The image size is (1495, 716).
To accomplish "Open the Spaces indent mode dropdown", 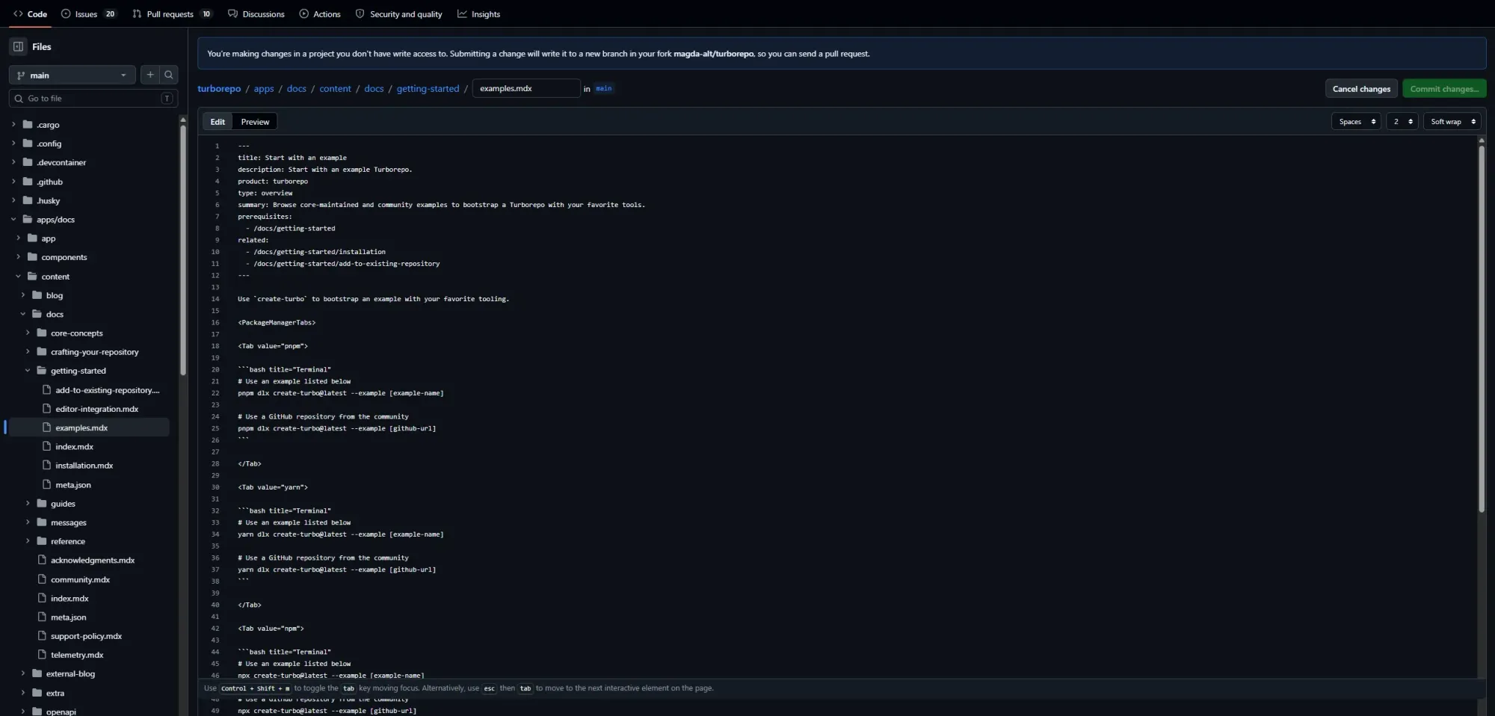I will coord(1356,121).
